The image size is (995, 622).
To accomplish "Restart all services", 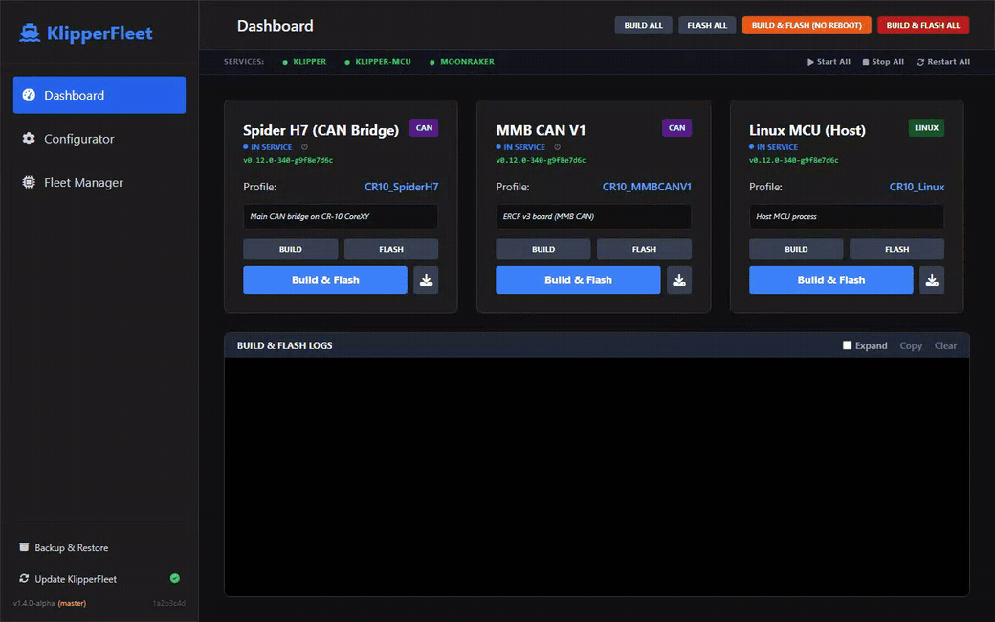I will 943,61.
